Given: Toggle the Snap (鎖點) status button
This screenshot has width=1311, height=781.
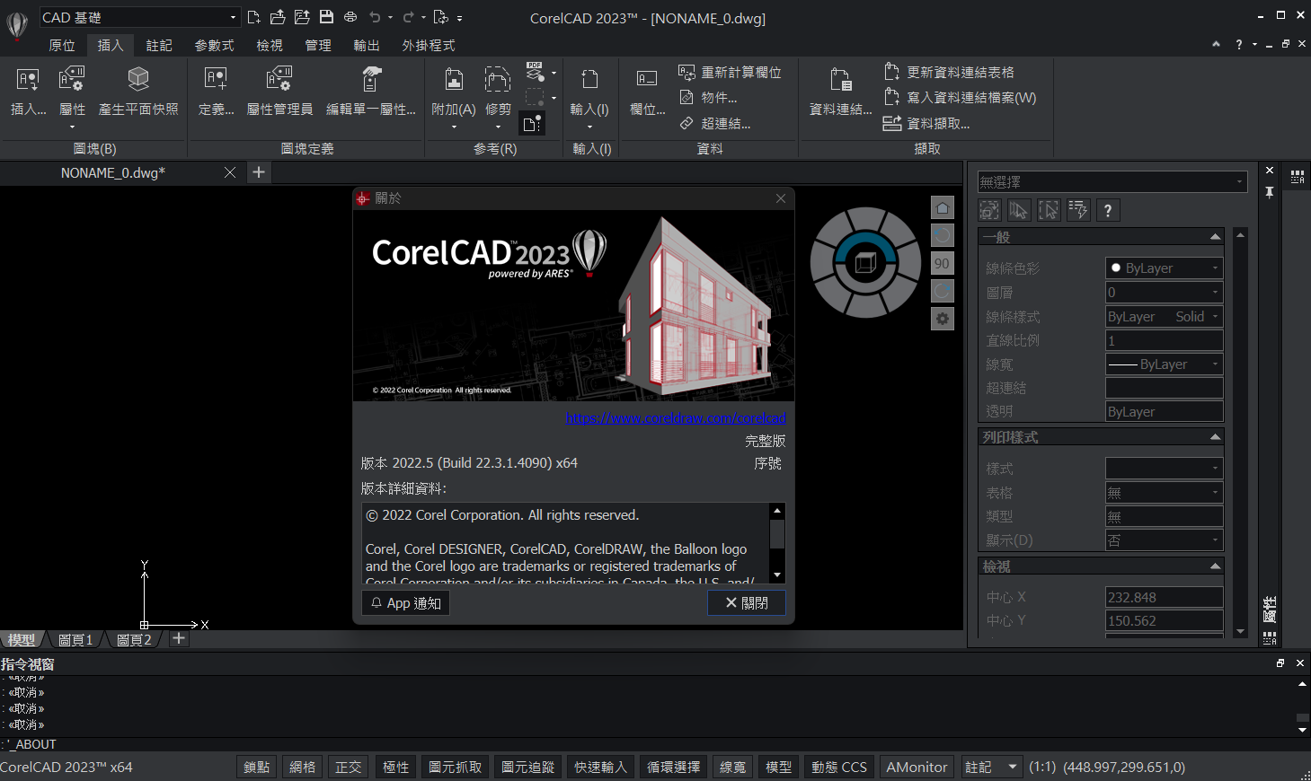Looking at the screenshot, I should 256,767.
